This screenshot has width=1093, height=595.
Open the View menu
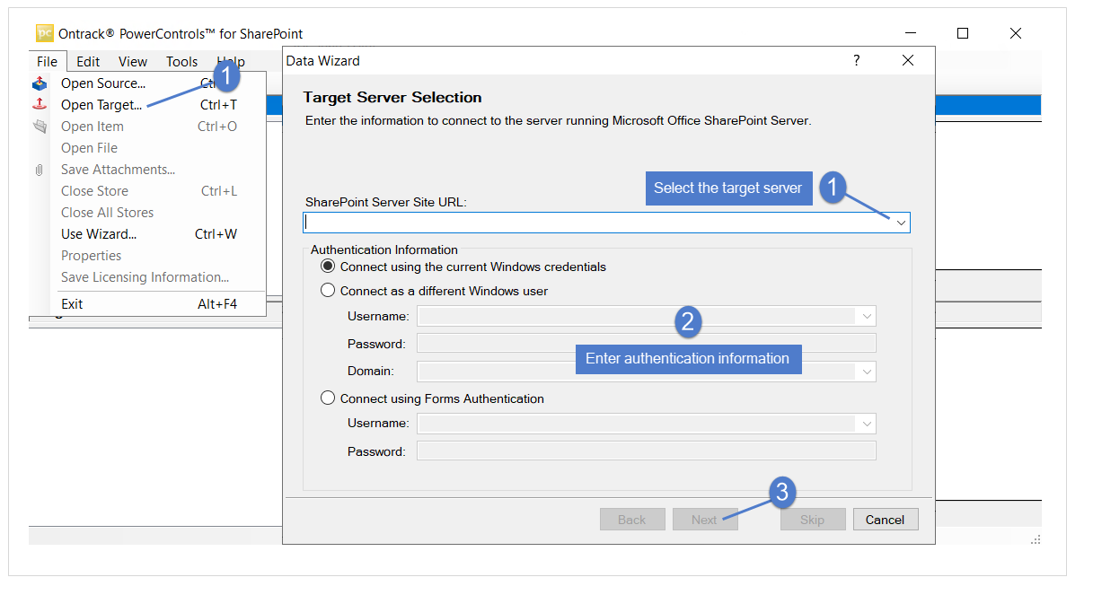[x=133, y=62]
